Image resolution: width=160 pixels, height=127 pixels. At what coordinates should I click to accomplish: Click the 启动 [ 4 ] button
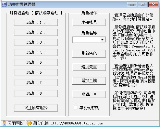[36, 52]
